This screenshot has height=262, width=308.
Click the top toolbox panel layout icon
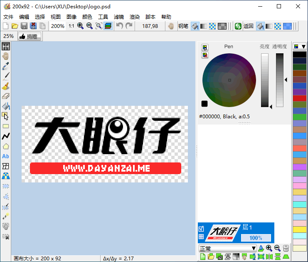6,47
